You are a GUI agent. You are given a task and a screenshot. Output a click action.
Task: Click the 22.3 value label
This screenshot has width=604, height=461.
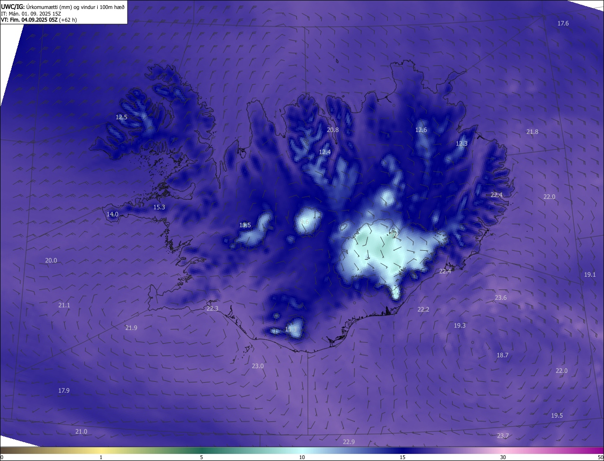tap(212, 309)
